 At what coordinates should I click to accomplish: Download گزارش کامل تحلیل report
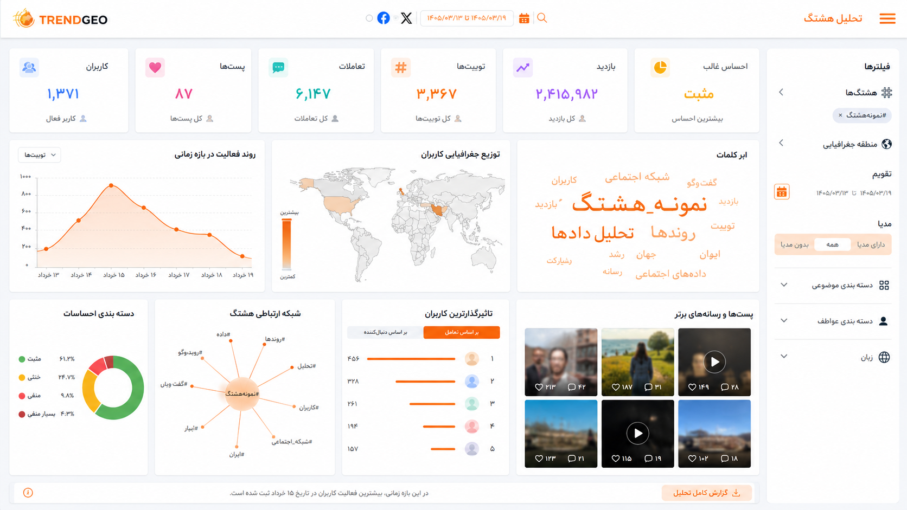[x=707, y=493]
